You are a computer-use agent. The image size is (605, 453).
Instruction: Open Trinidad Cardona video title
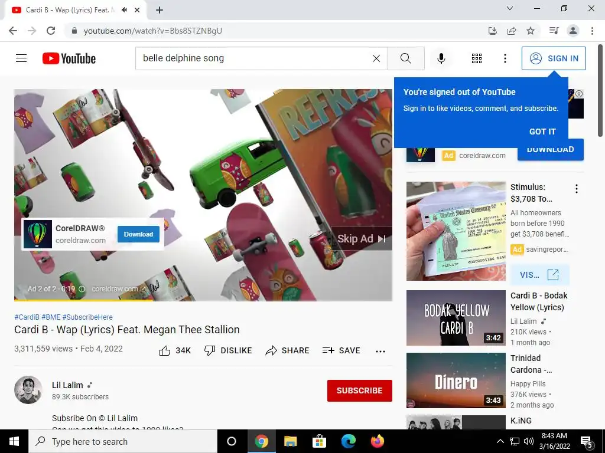coord(531,363)
